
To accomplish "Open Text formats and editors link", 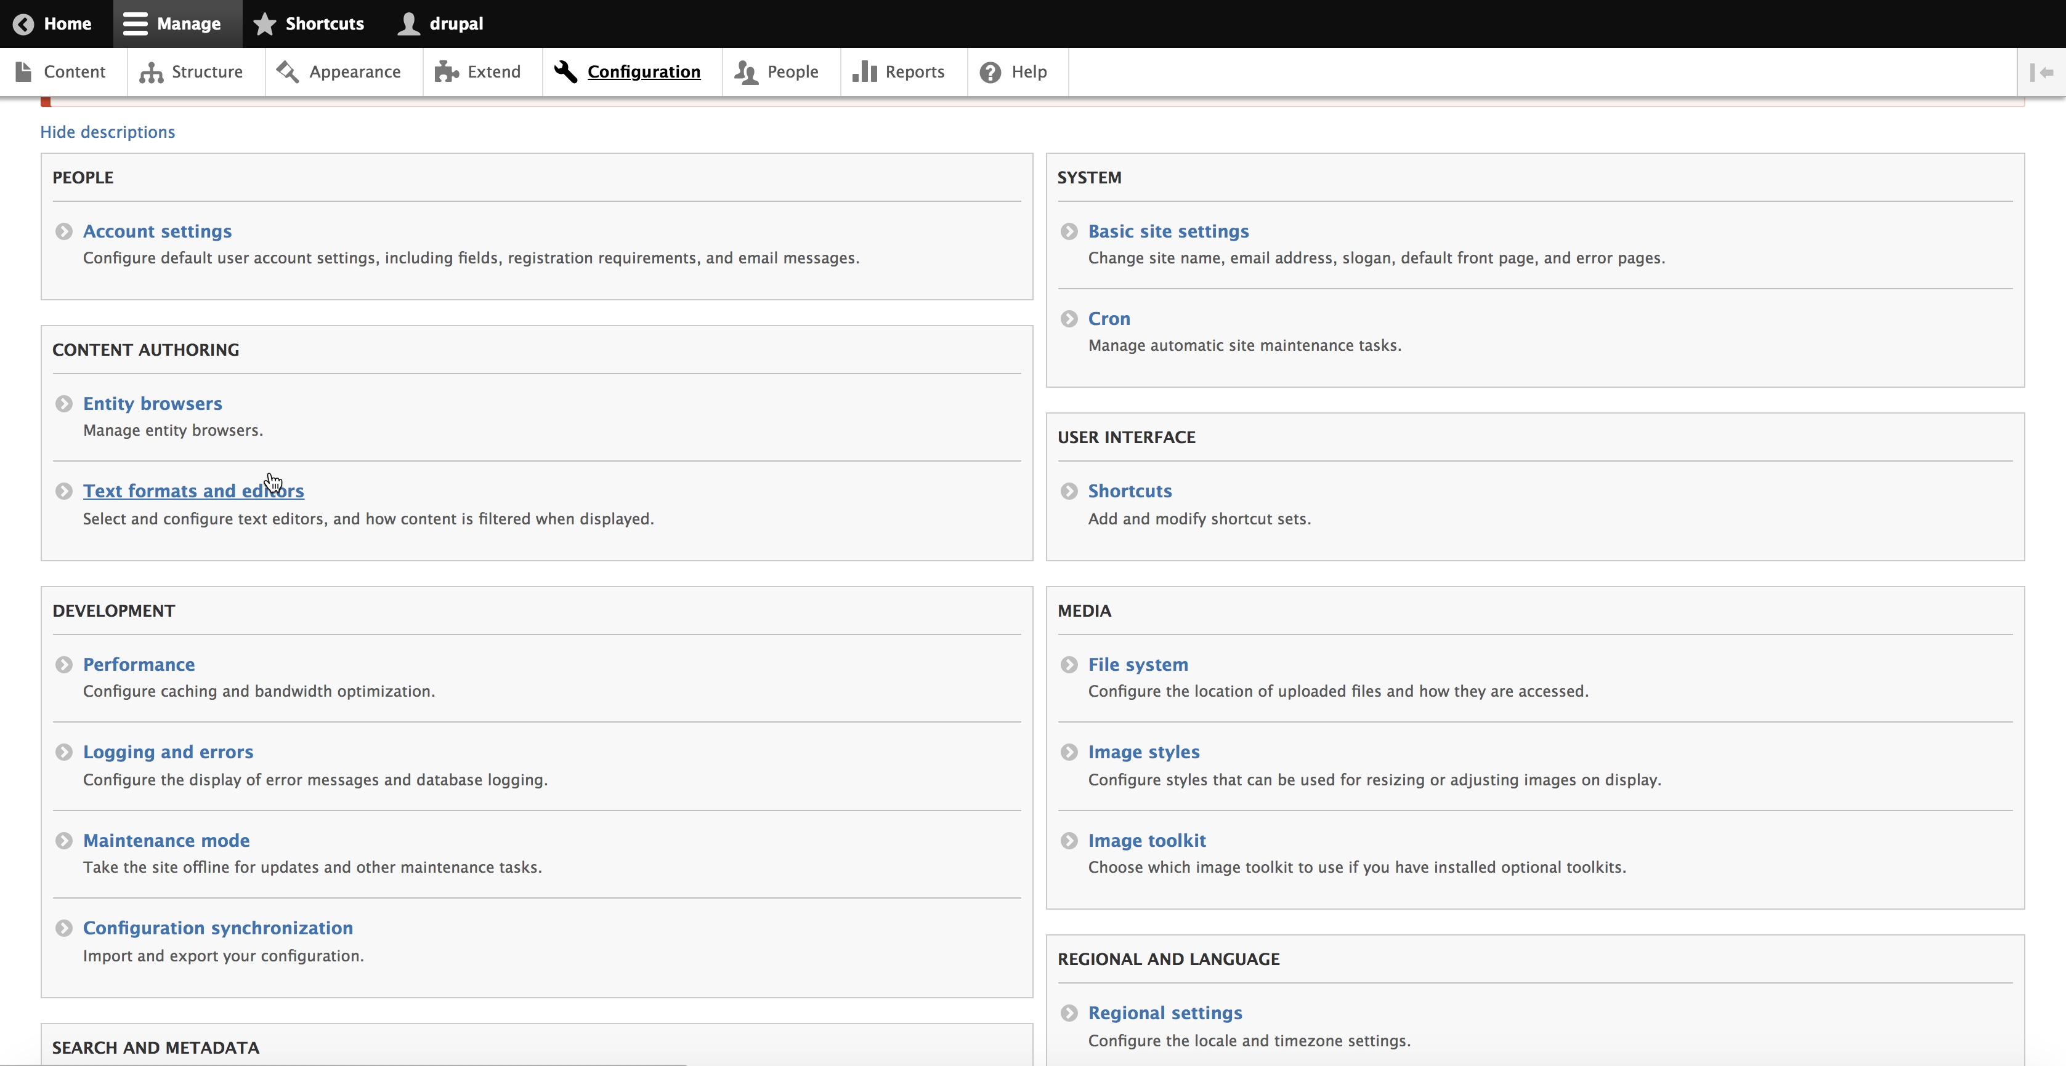I will coord(193,491).
